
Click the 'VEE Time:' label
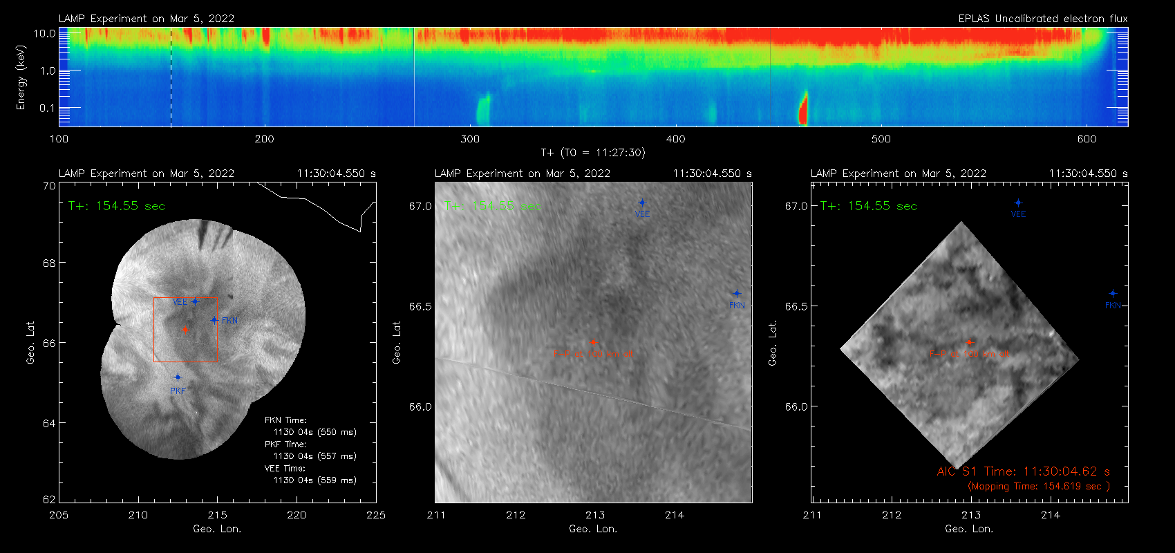[285, 469]
